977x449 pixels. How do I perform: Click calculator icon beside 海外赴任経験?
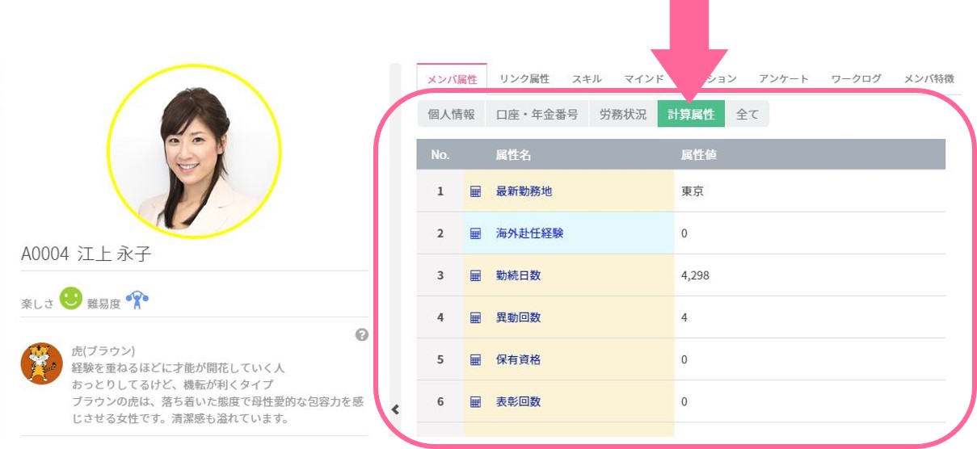click(475, 233)
